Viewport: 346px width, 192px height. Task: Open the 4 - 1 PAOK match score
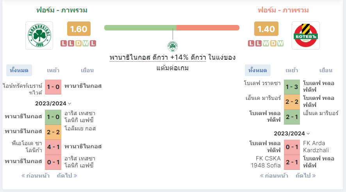click(x=53, y=147)
